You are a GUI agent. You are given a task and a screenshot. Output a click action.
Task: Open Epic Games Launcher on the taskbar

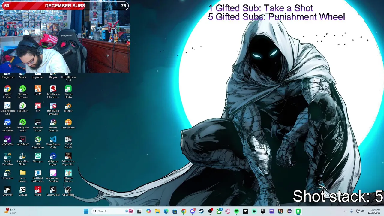[263, 211]
